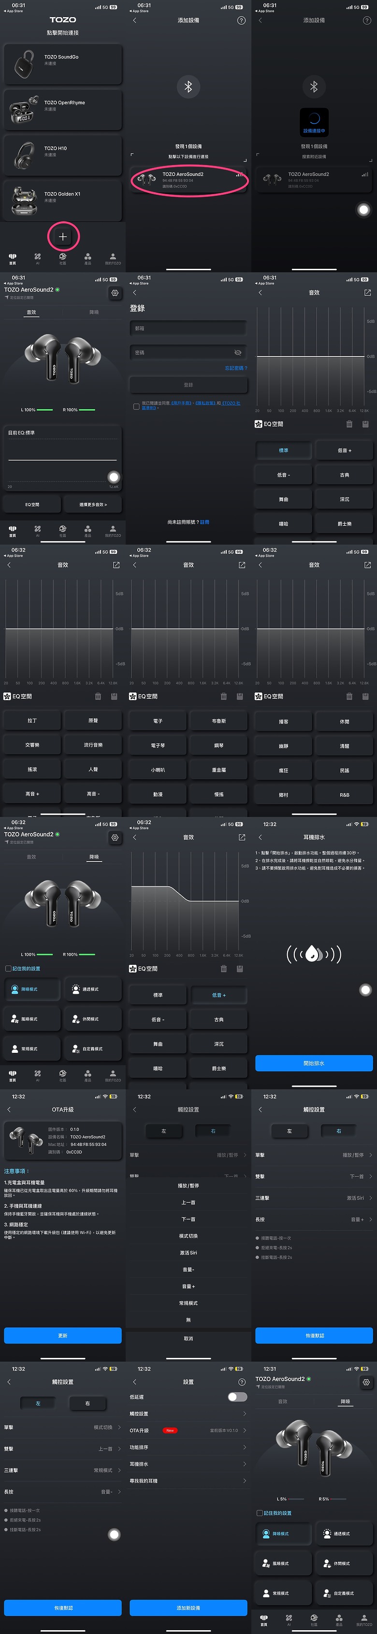Open 長按 row showing 音量+
This screenshot has width=377, height=1634.
point(314,1220)
